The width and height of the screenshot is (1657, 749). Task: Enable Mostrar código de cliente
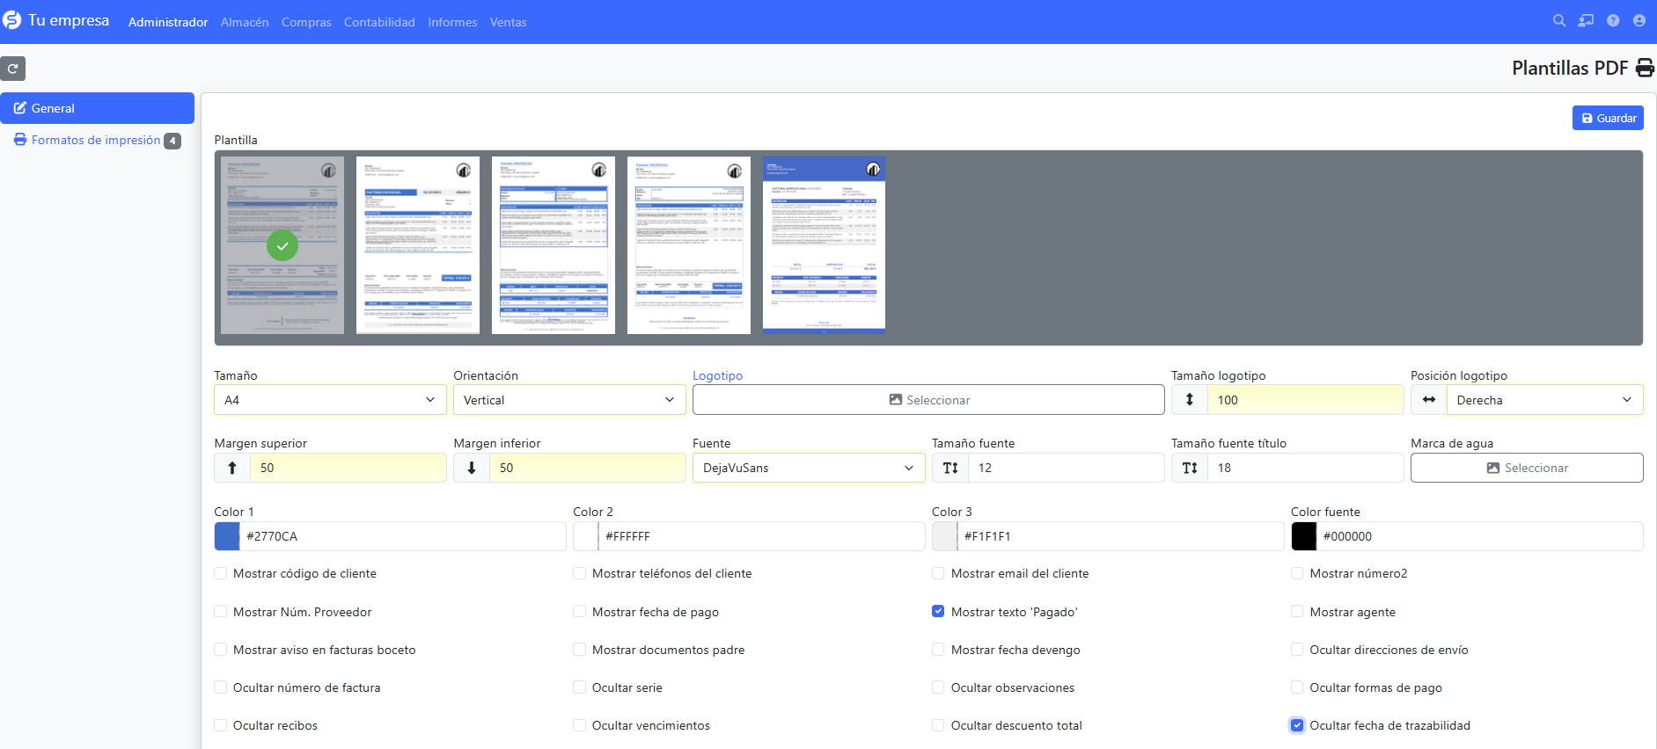(x=221, y=573)
